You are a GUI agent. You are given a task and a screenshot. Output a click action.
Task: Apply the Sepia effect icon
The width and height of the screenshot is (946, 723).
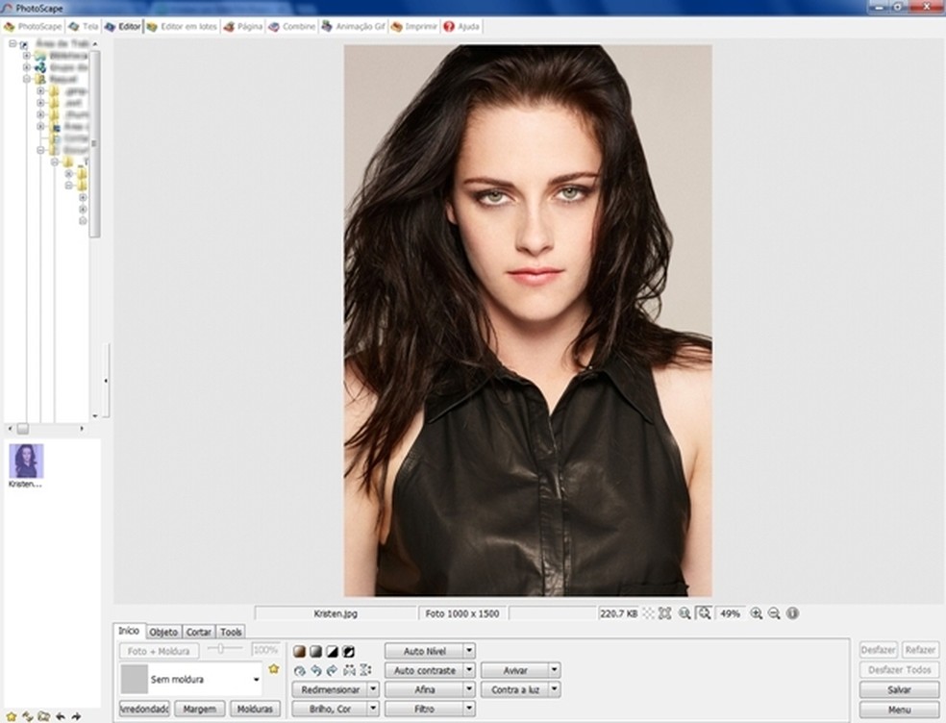[x=299, y=652]
